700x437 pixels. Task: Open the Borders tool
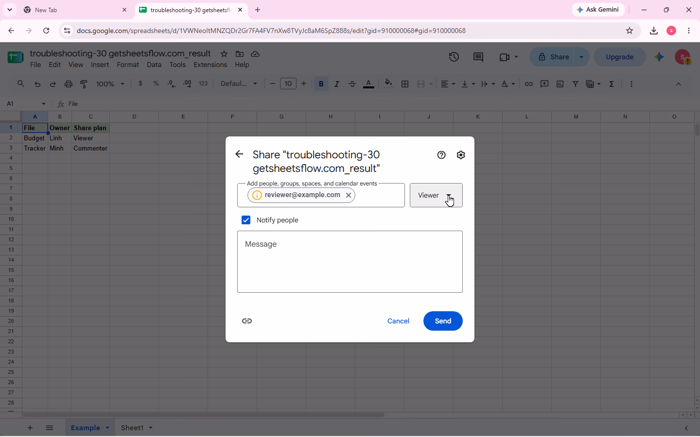[405, 84]
